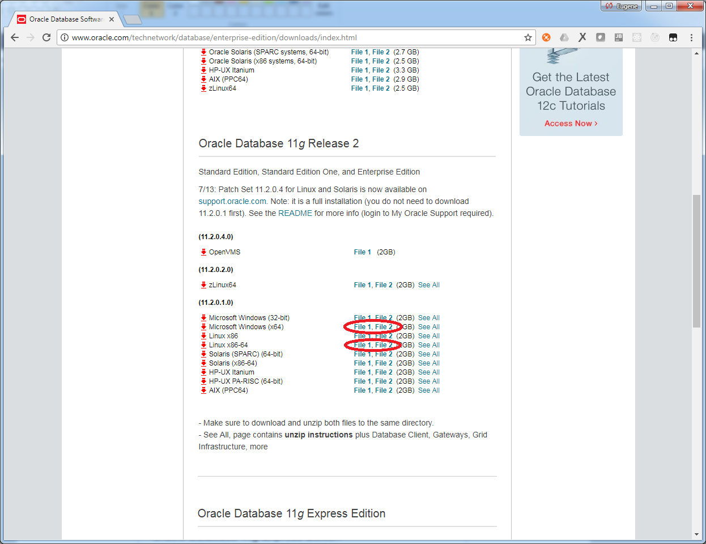Screen dimensions: 706x544
Task: Click the browser forward arrow
Action: click(x=31, y=37)
